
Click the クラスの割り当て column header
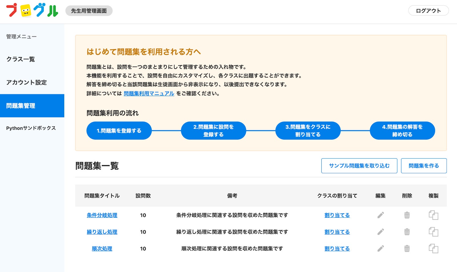pos(337,196)
